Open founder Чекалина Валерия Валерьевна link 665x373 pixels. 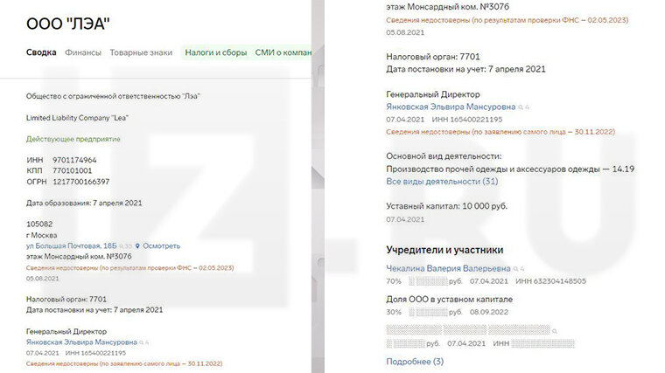point(448,268)
